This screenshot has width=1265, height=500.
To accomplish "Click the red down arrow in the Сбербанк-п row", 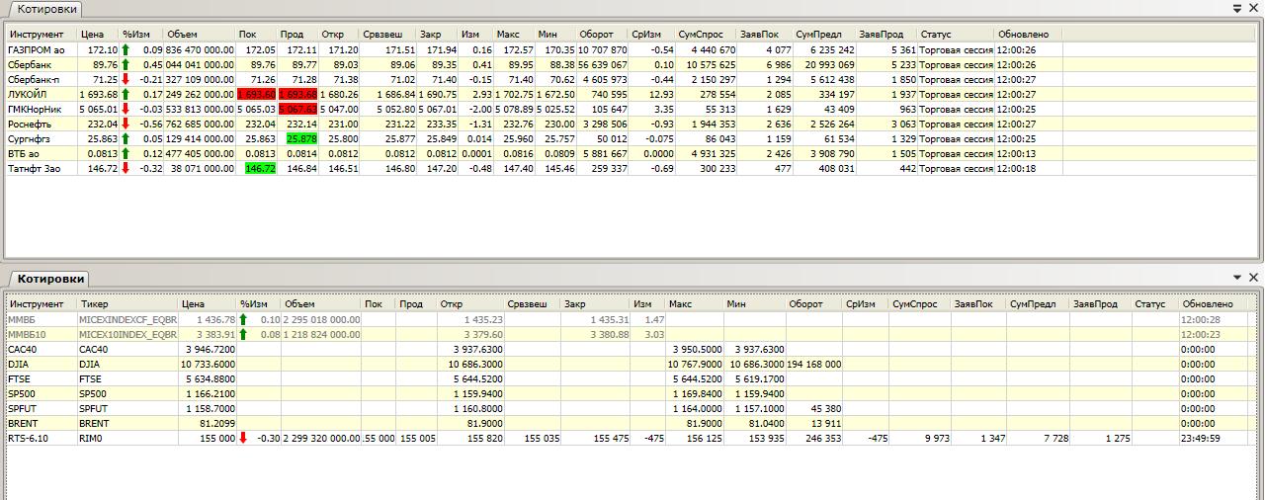I will (x=126, y=79).
